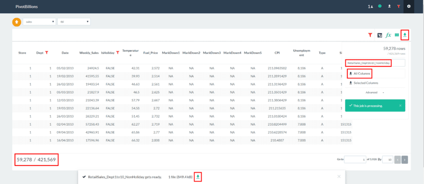Click the Store column header

pos(22,53)
